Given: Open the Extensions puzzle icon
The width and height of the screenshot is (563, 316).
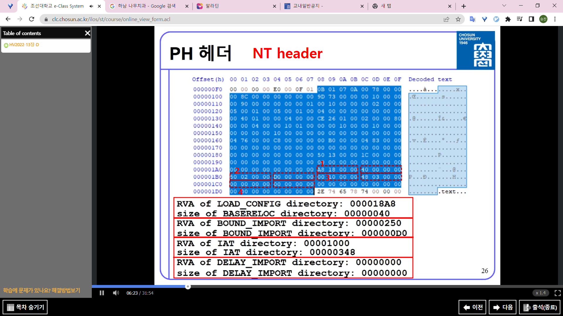Looking at the screenshot, I should pyautogui.click(x=508, y=19).
